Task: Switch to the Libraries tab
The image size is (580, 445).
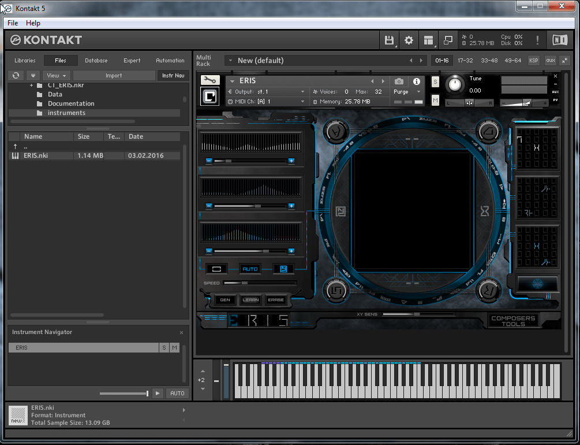Action: (25, 61)
